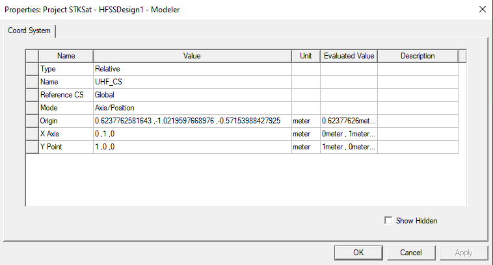
Task: Open the X Axis unit dropdown
Action: click(305, 134)
